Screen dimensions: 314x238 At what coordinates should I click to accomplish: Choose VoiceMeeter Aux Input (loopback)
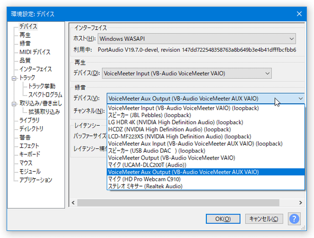click(206, 144)
